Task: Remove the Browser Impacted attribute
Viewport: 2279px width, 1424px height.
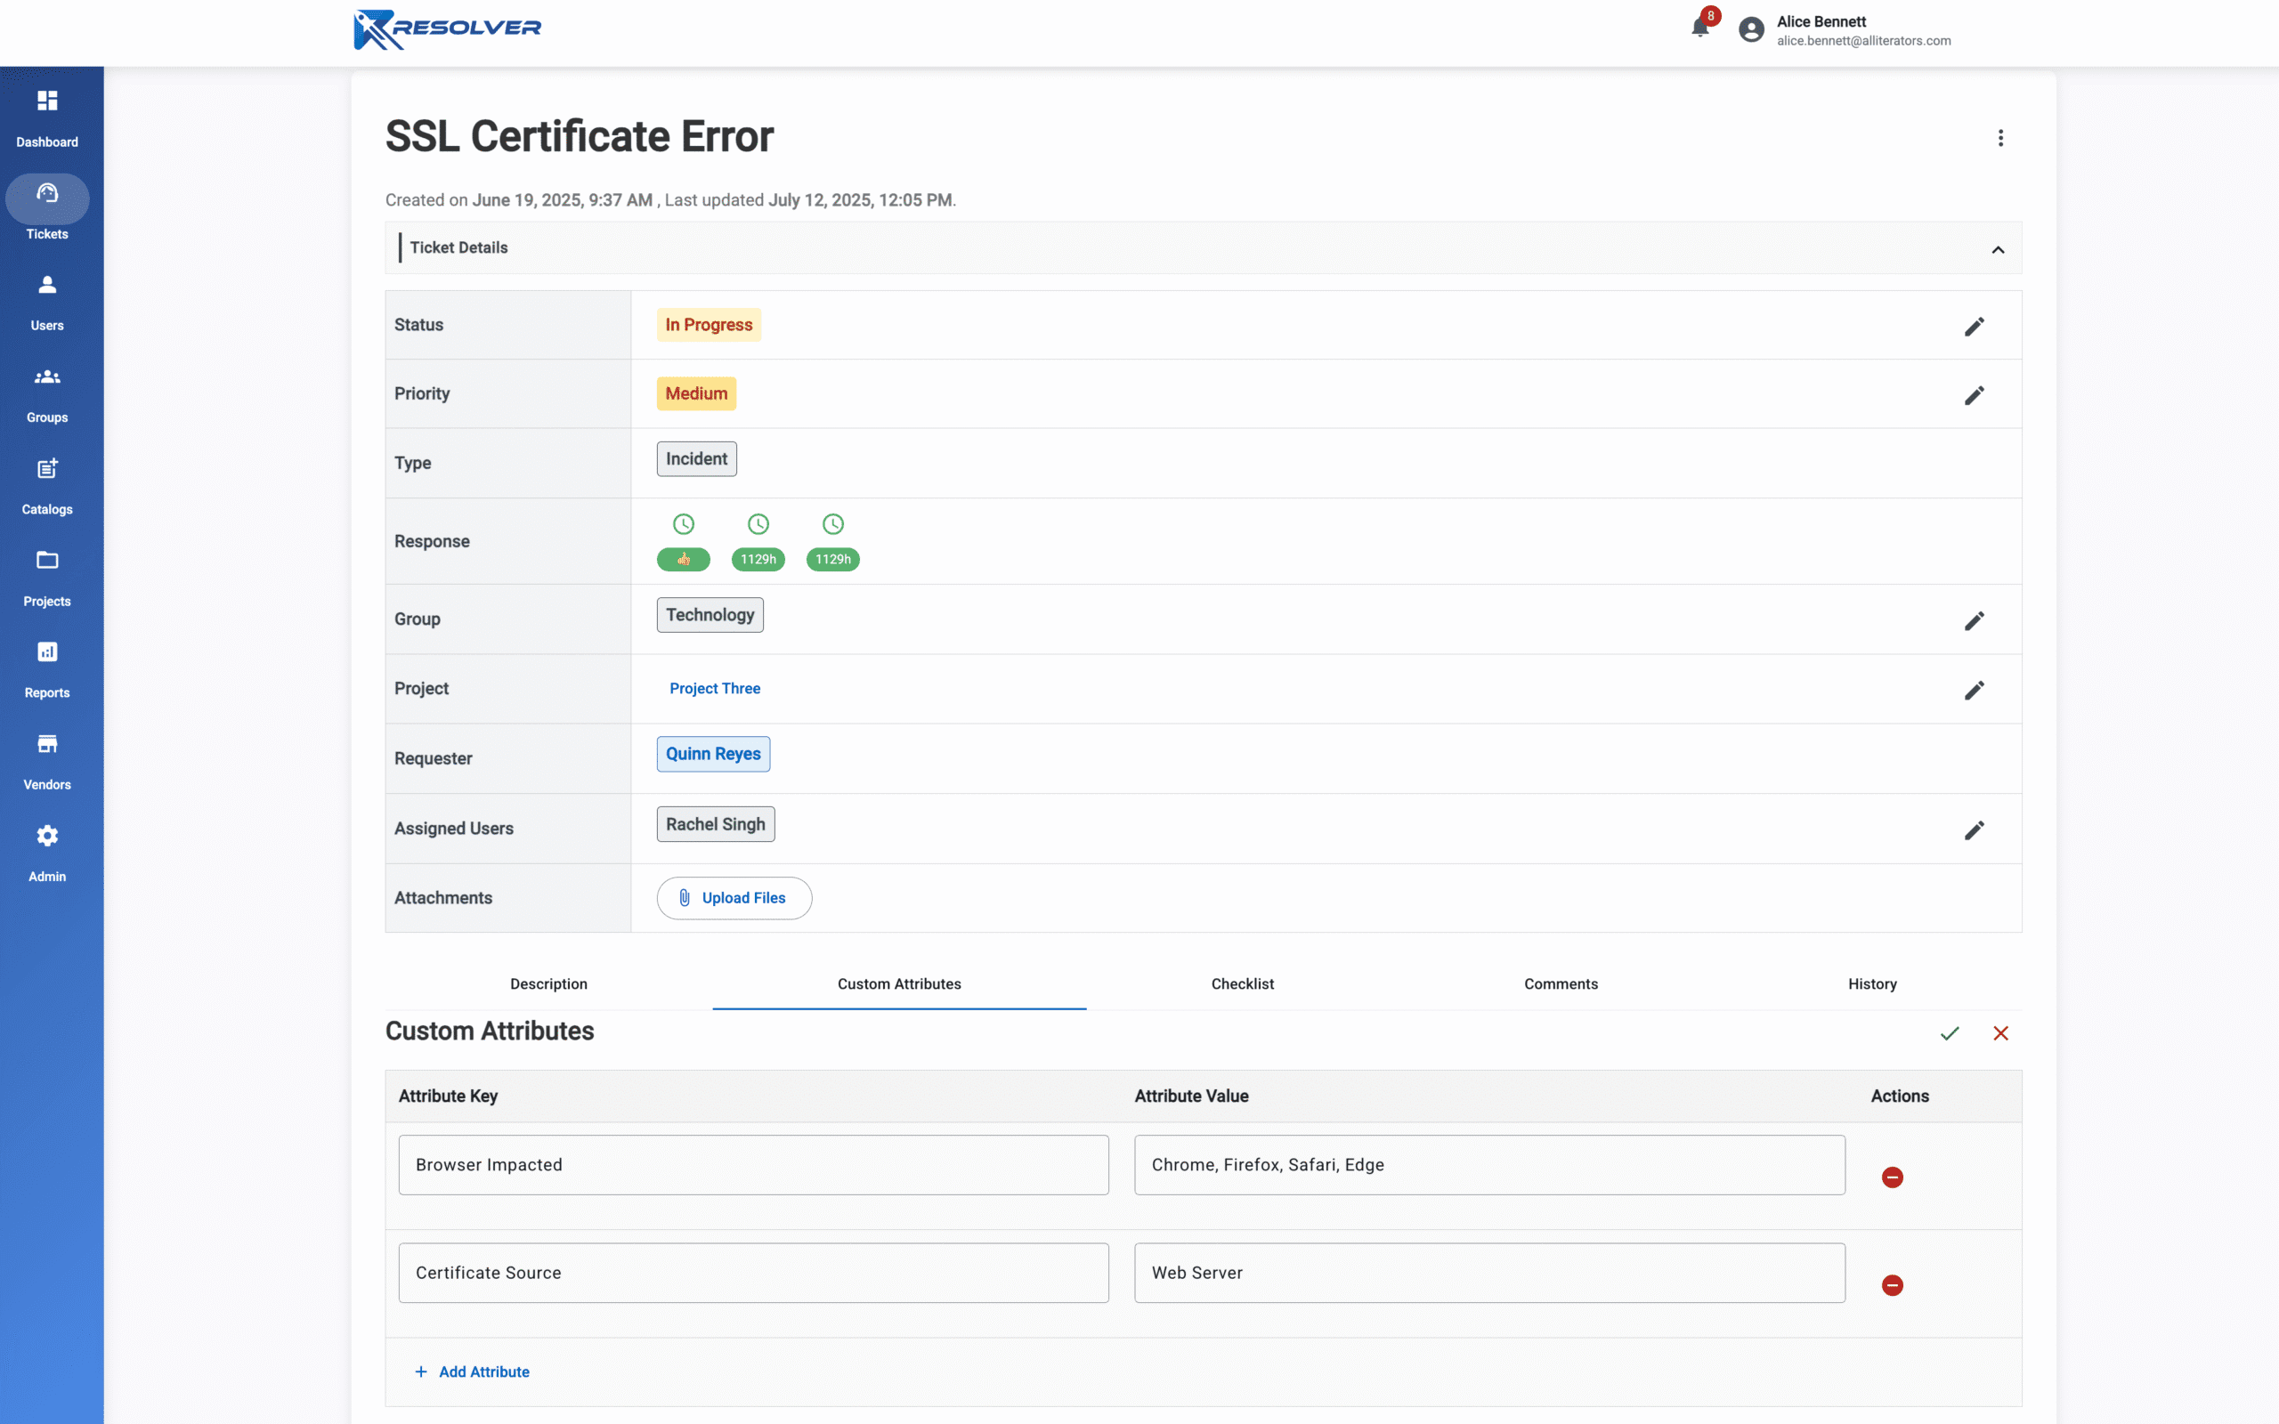Action: point(1892,1177)
